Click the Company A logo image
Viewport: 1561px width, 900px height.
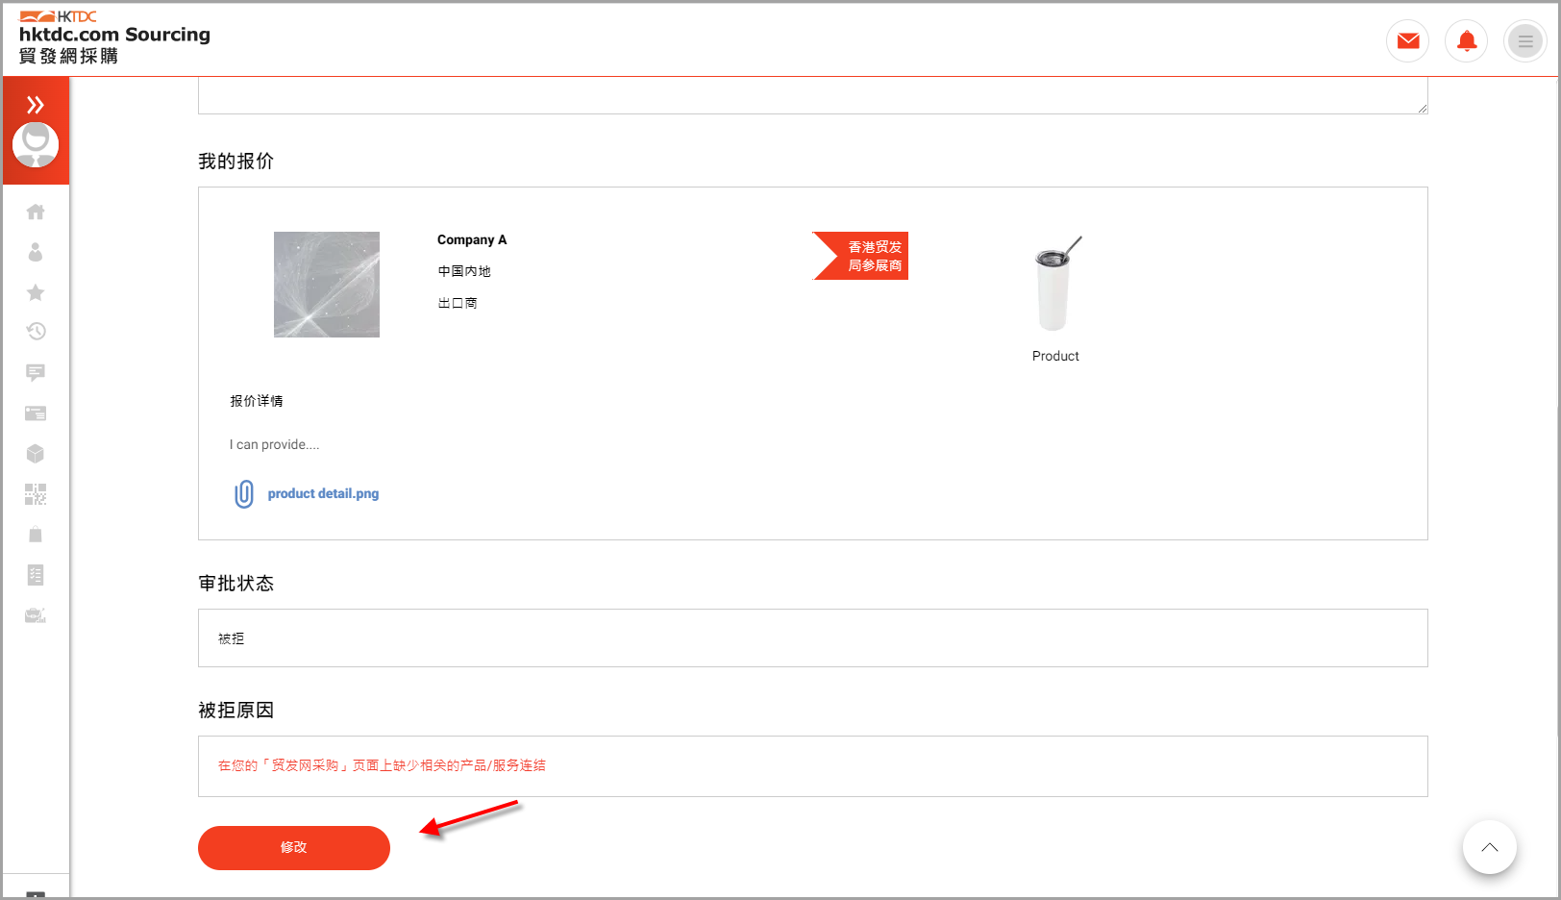(327, 285)
